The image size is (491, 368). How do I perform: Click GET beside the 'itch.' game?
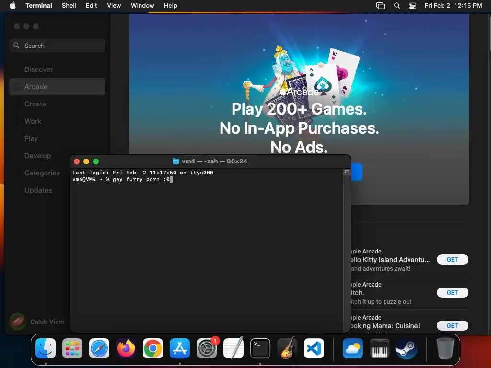(x=453, y=293)
